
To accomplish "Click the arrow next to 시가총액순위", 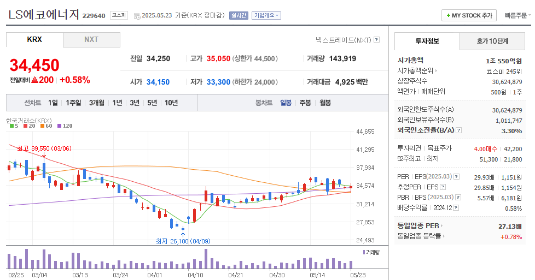I will [x=436, y=71].
